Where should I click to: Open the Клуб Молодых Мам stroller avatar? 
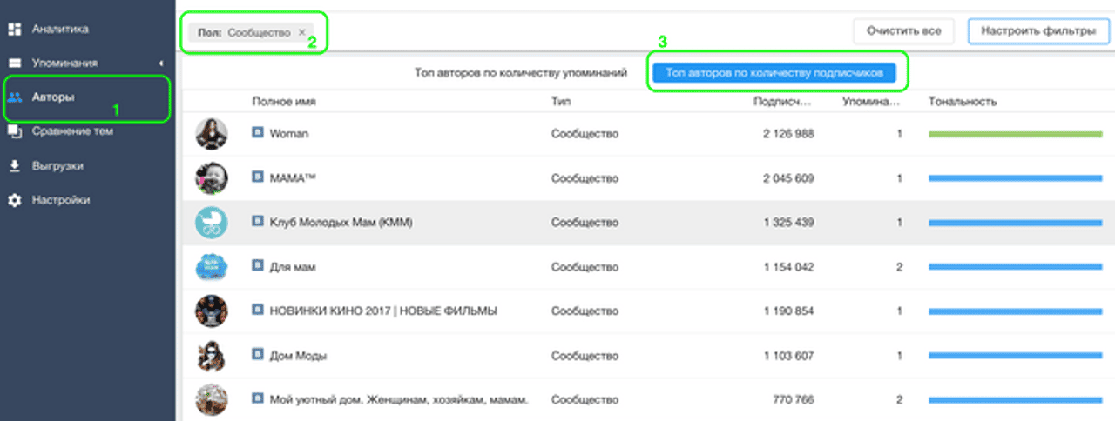[x=212, y=222]
